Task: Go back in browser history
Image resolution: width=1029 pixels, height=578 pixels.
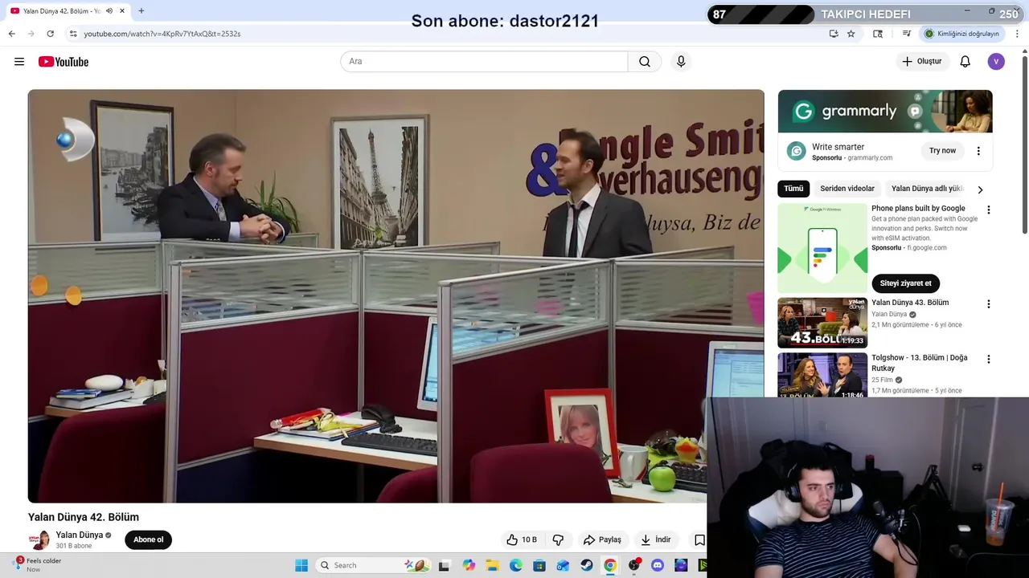Action: click(x=11, y=34)
